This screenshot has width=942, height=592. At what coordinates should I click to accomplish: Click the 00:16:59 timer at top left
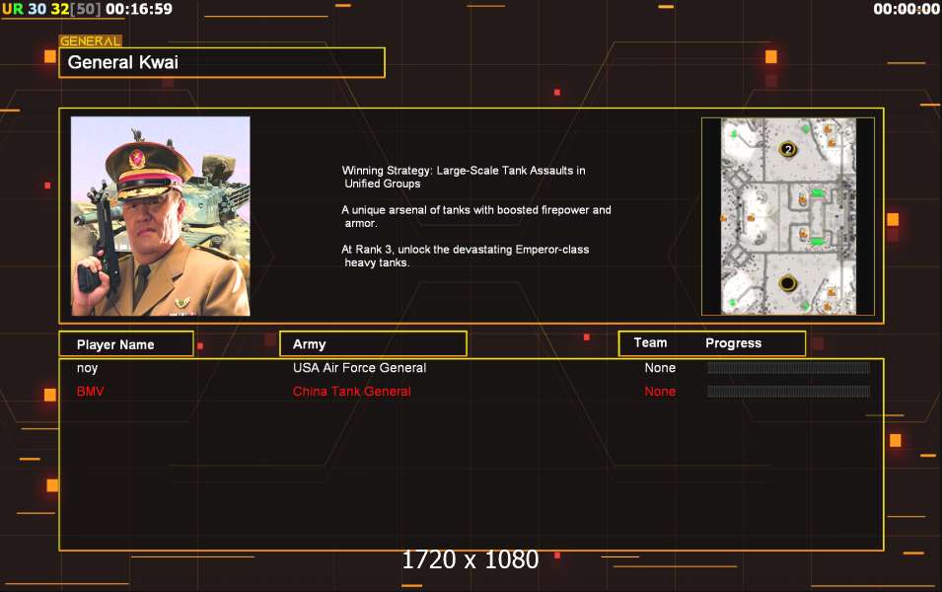coord(139,9)
